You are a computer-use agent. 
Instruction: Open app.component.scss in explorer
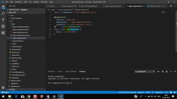[20, 32]
